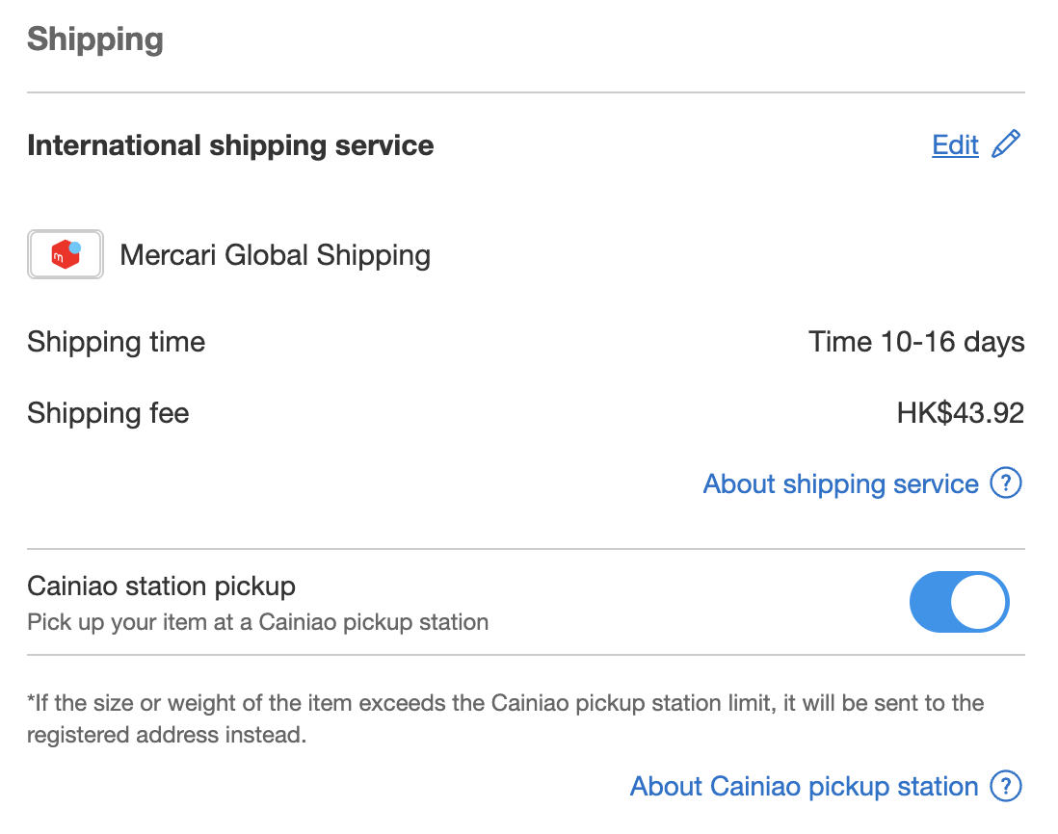The height and width of the screenshot is (834, 1058).
Task: Click the Time 10-16 days value
Action: coord(916,342)
